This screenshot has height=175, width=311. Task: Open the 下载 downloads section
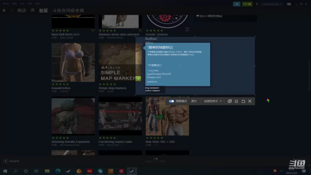[155, 159]
